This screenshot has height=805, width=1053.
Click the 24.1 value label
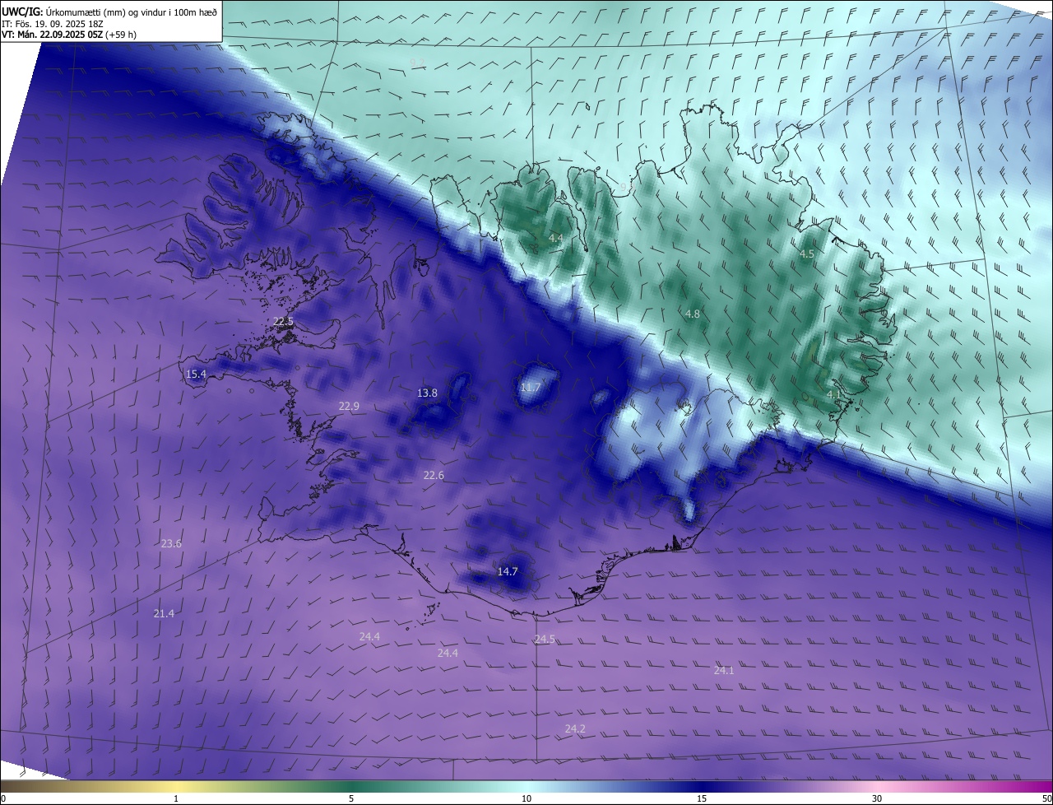click(723, 671)
